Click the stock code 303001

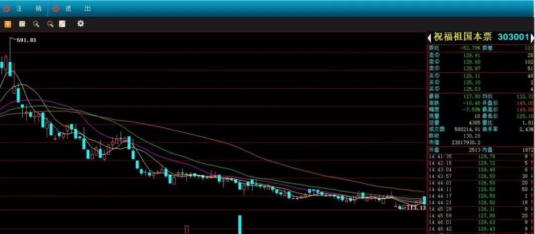point(514,37)
